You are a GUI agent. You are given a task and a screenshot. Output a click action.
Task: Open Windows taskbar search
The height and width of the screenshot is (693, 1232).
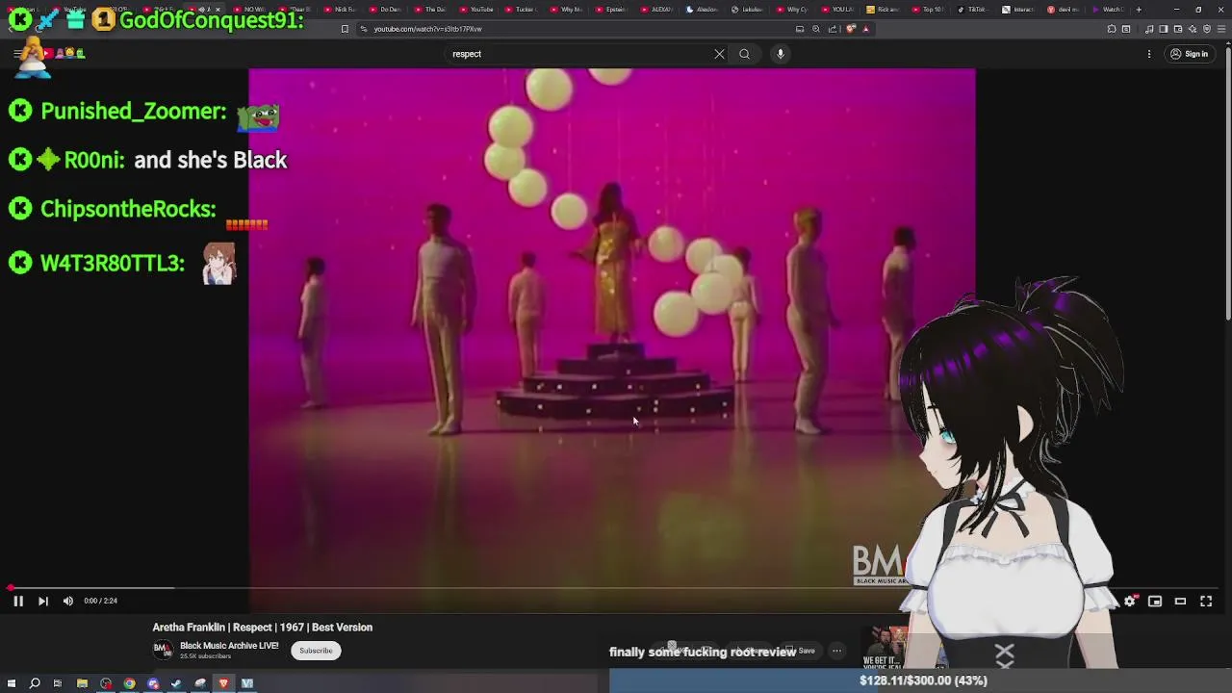[x=35, y=683]
